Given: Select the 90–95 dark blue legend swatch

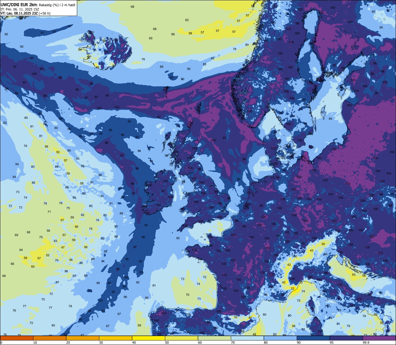Looking at the screenshot, I should (x=313, y=338).
